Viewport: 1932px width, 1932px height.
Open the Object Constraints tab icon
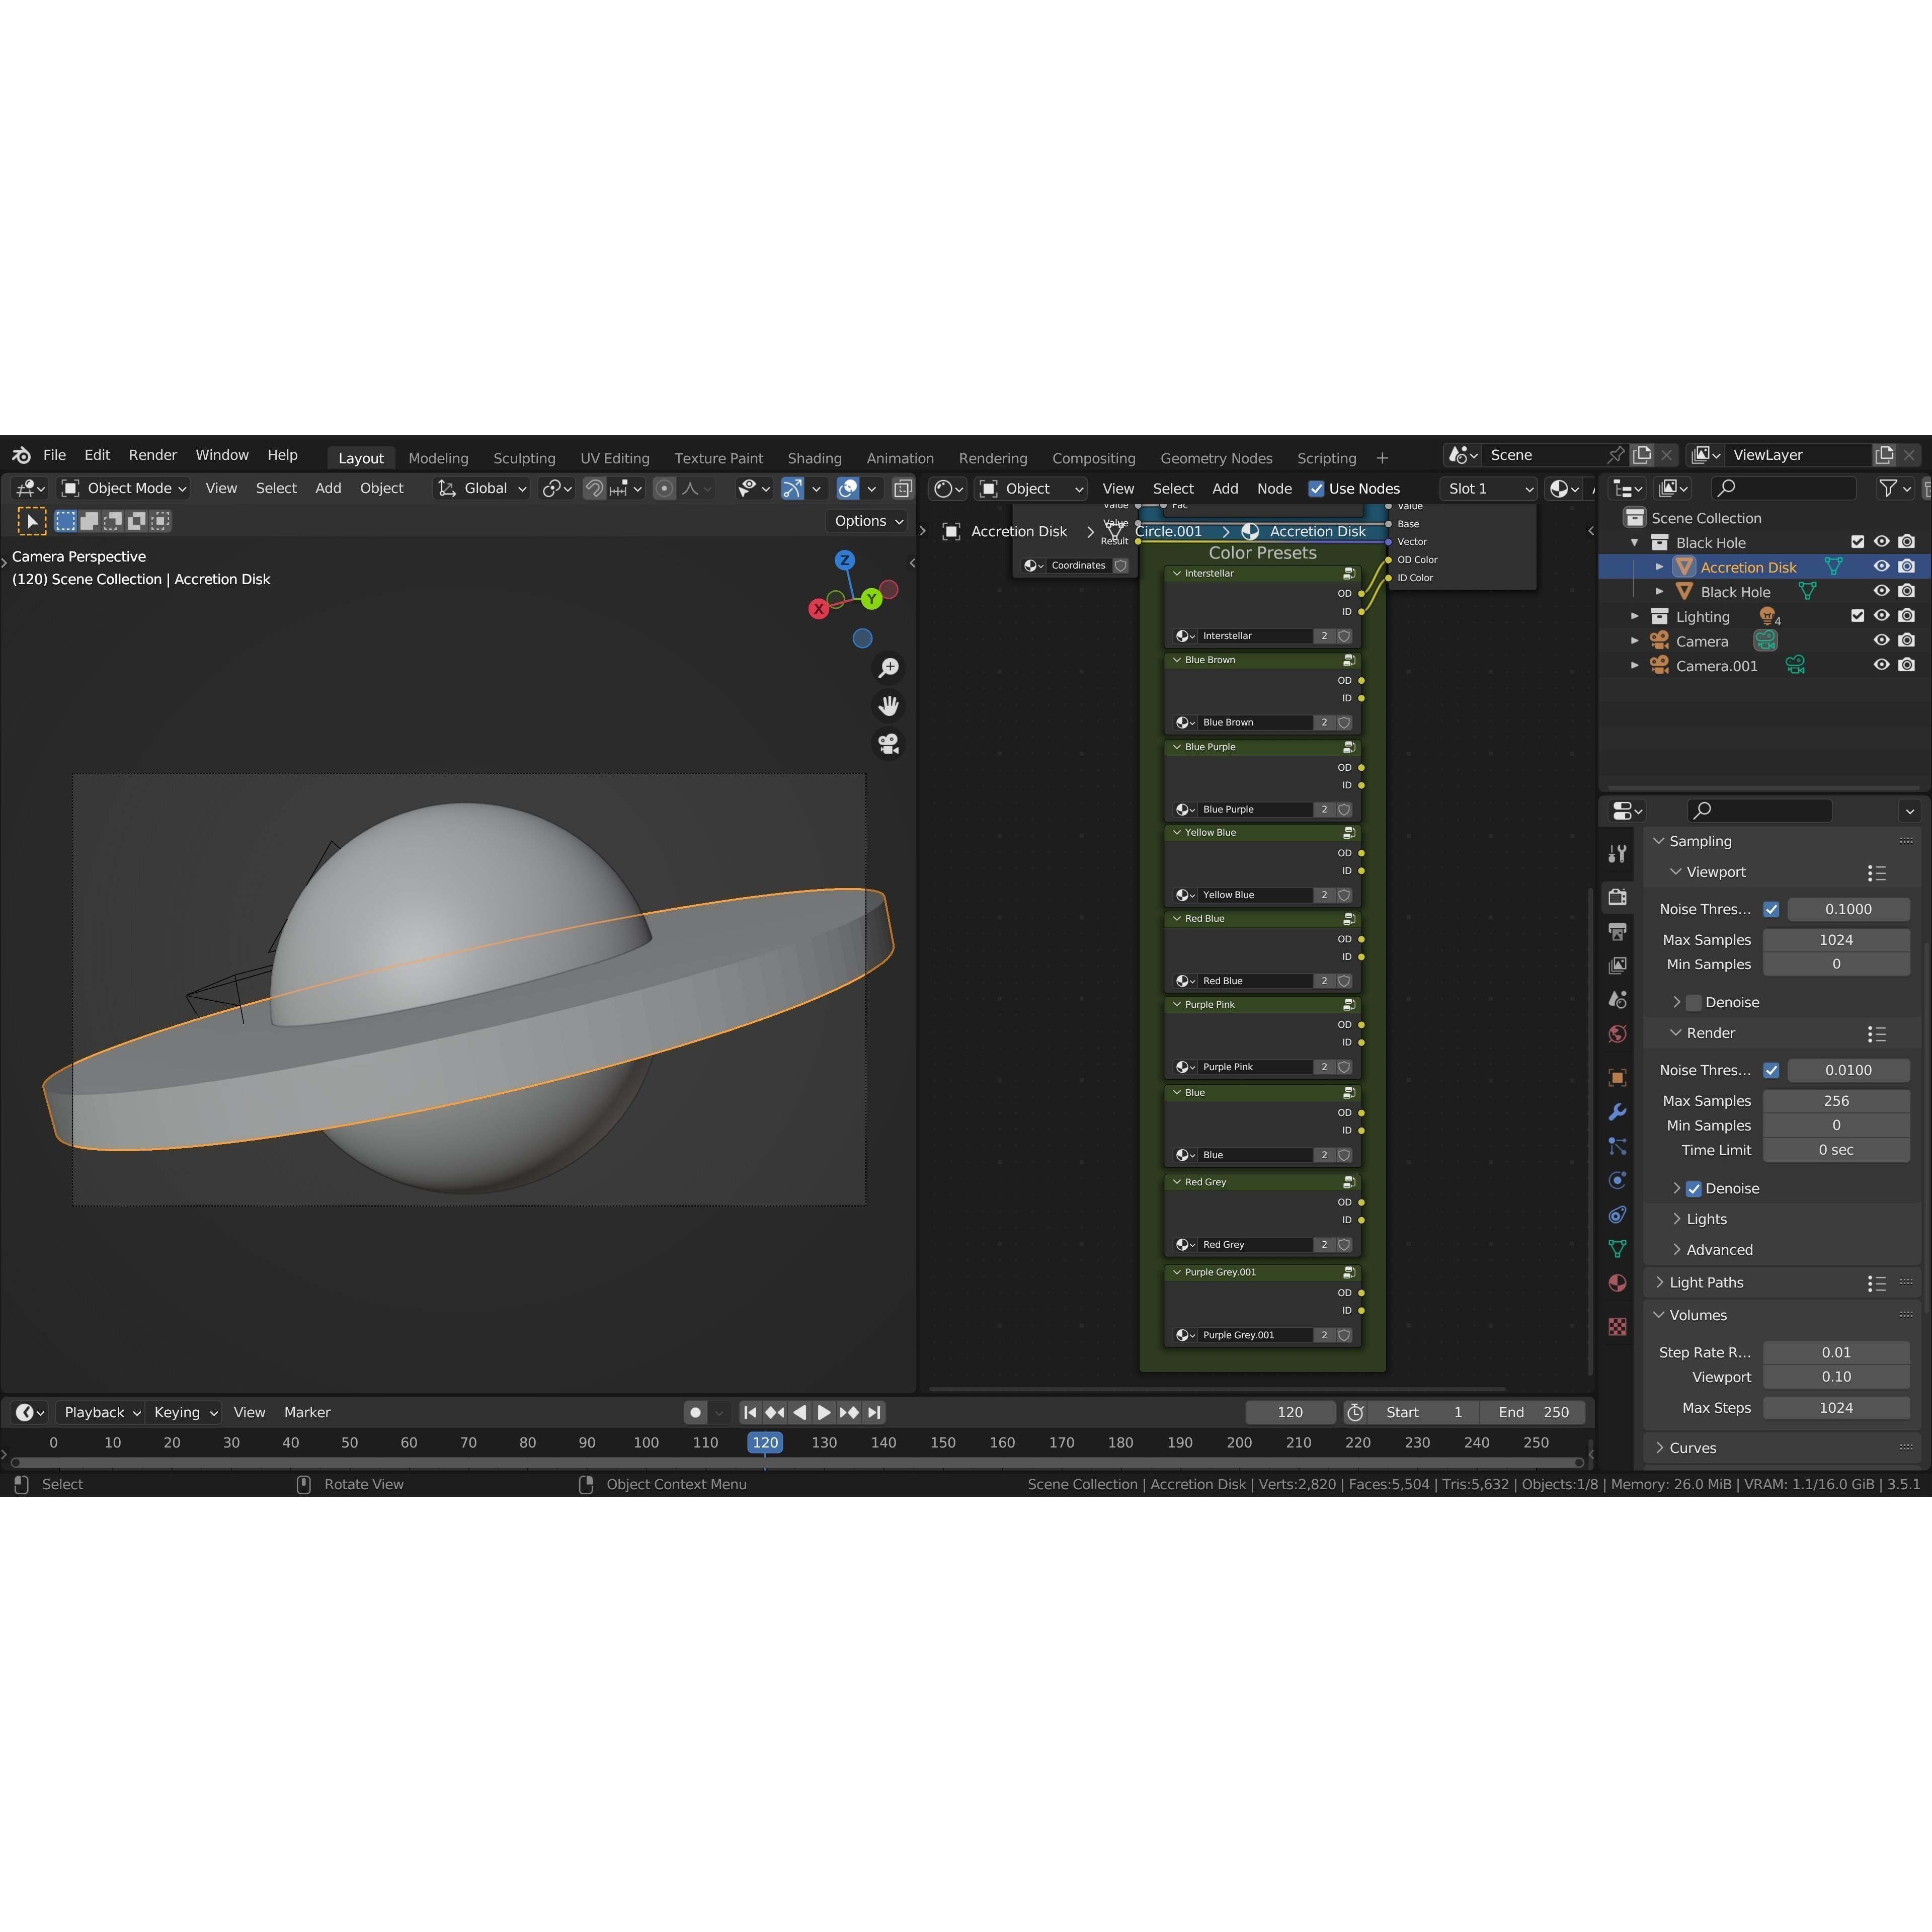pyautogui.click(x=1617, y=1214)
